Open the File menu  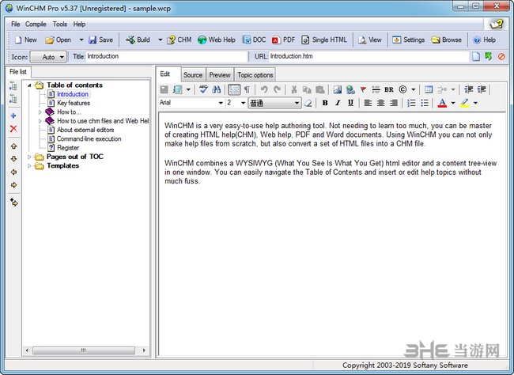[x=15, y=25]
